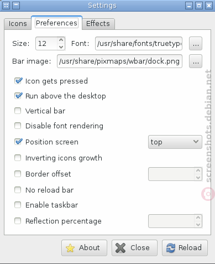Click the refresh arrows icon on Reload
The image size is (215, 264).
(171, 248)
